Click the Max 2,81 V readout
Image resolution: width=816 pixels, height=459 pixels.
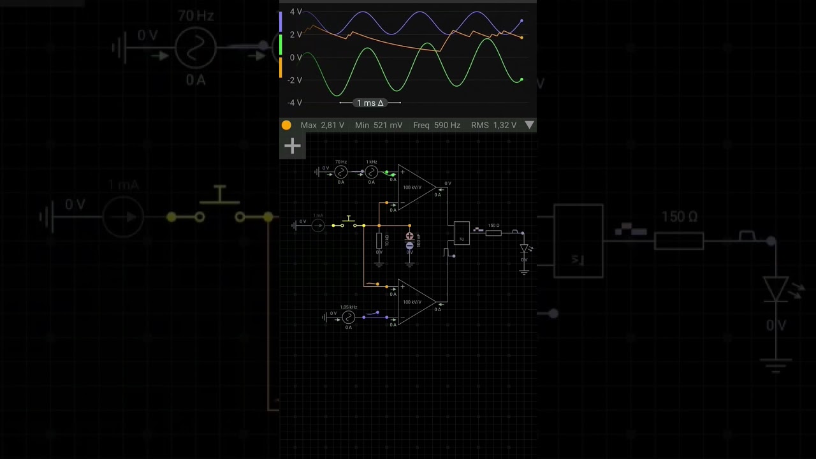323,125
